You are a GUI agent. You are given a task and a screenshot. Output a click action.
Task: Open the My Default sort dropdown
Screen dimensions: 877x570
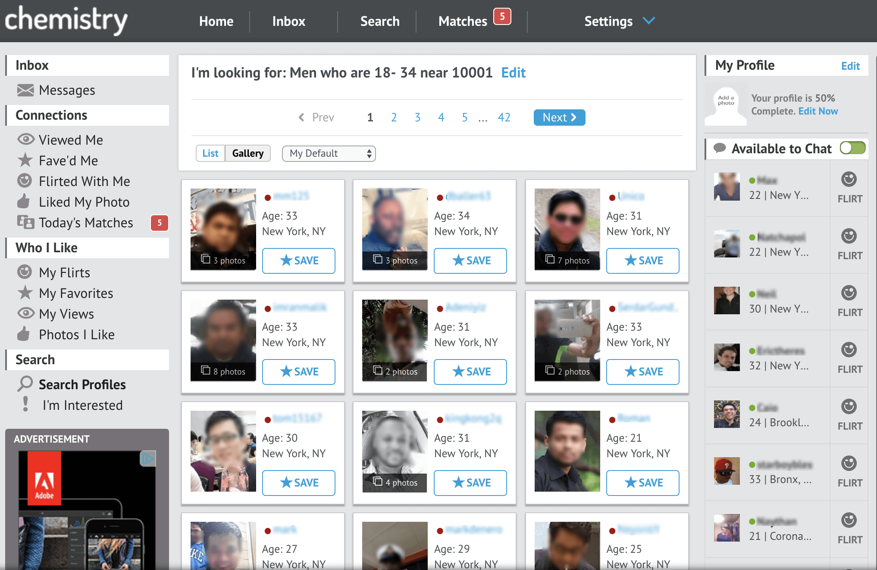point(329,153)
